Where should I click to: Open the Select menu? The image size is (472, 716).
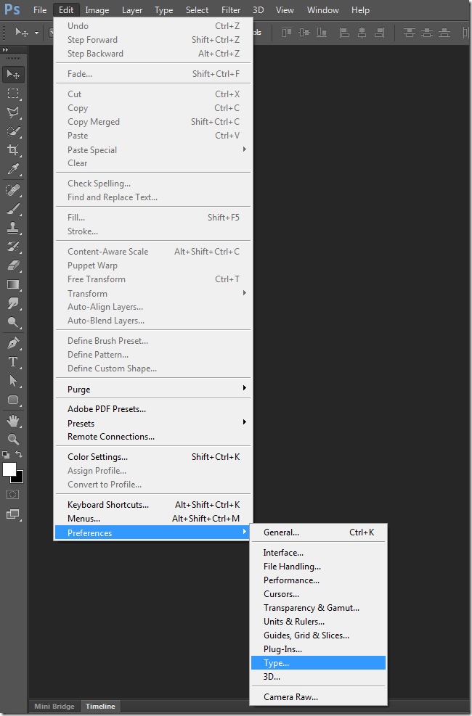coord(197,9)
